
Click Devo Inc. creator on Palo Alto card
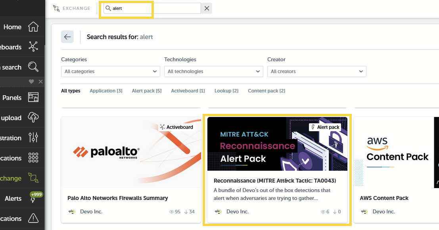click(91, 211)
